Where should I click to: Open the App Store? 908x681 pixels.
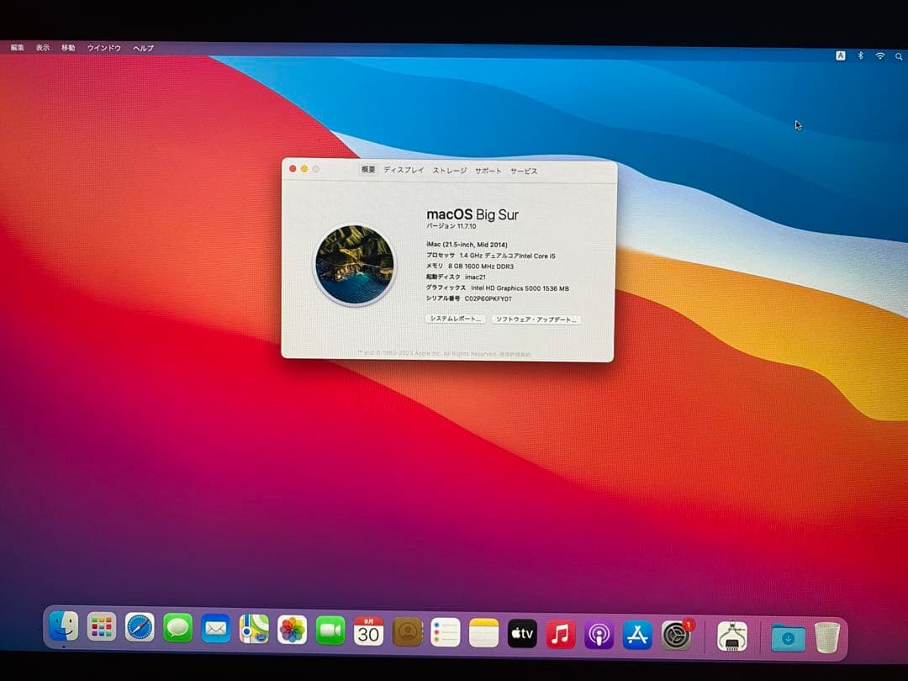click(637, 632)
